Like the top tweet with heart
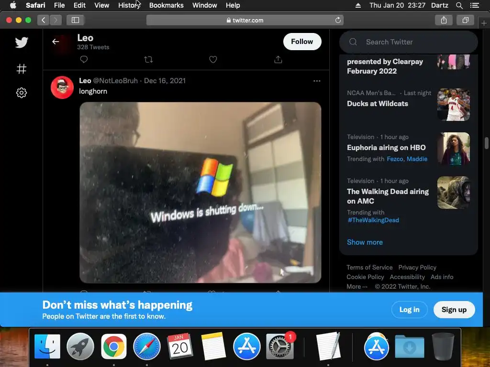 click(x=213, y=59)
